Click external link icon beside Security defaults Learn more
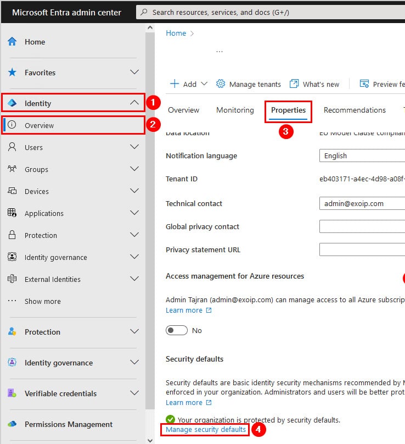 click(209, 402)
